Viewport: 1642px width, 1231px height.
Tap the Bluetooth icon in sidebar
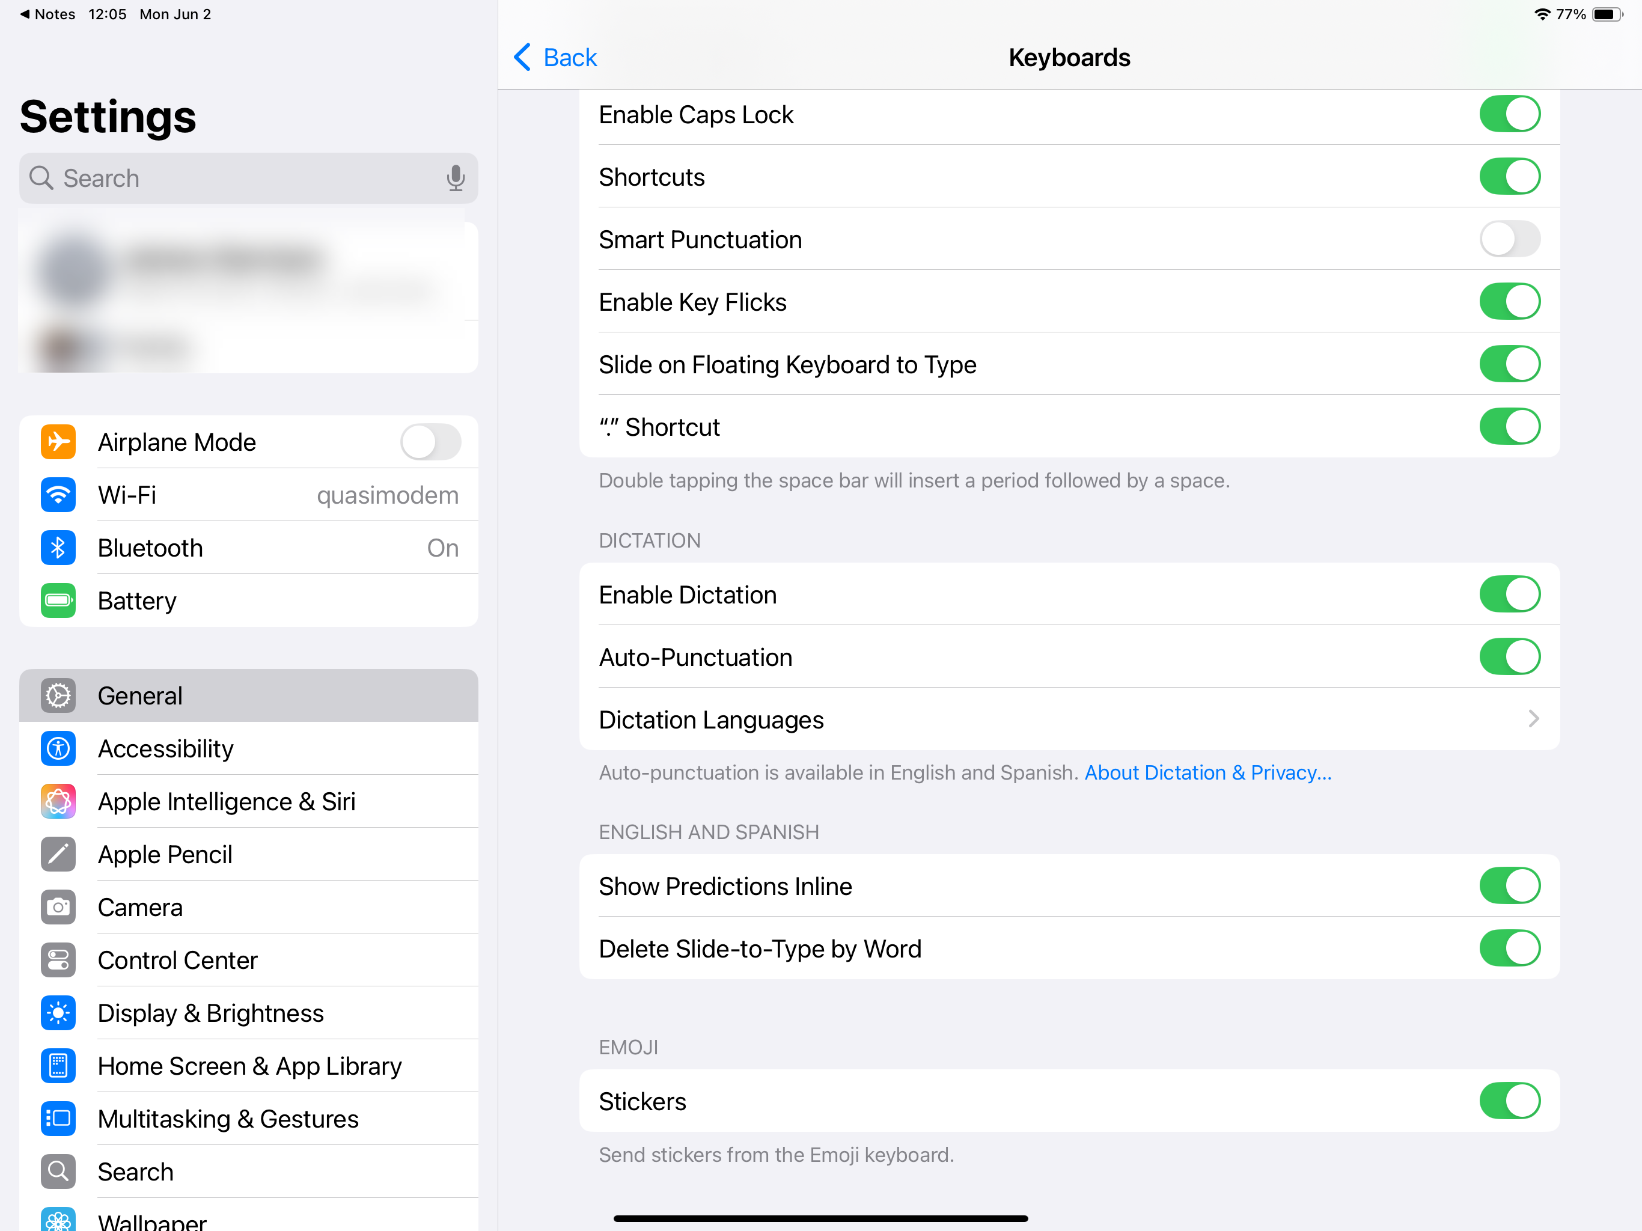58,548
